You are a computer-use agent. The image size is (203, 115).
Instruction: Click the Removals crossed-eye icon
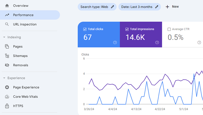click(7, 65)
